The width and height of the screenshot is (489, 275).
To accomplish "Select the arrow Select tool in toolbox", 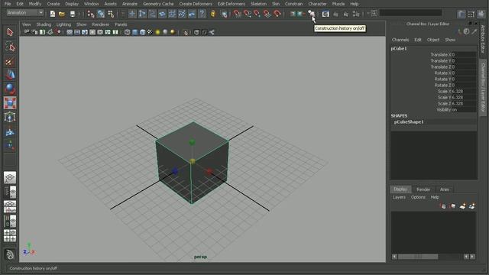I will pos(10,32).
